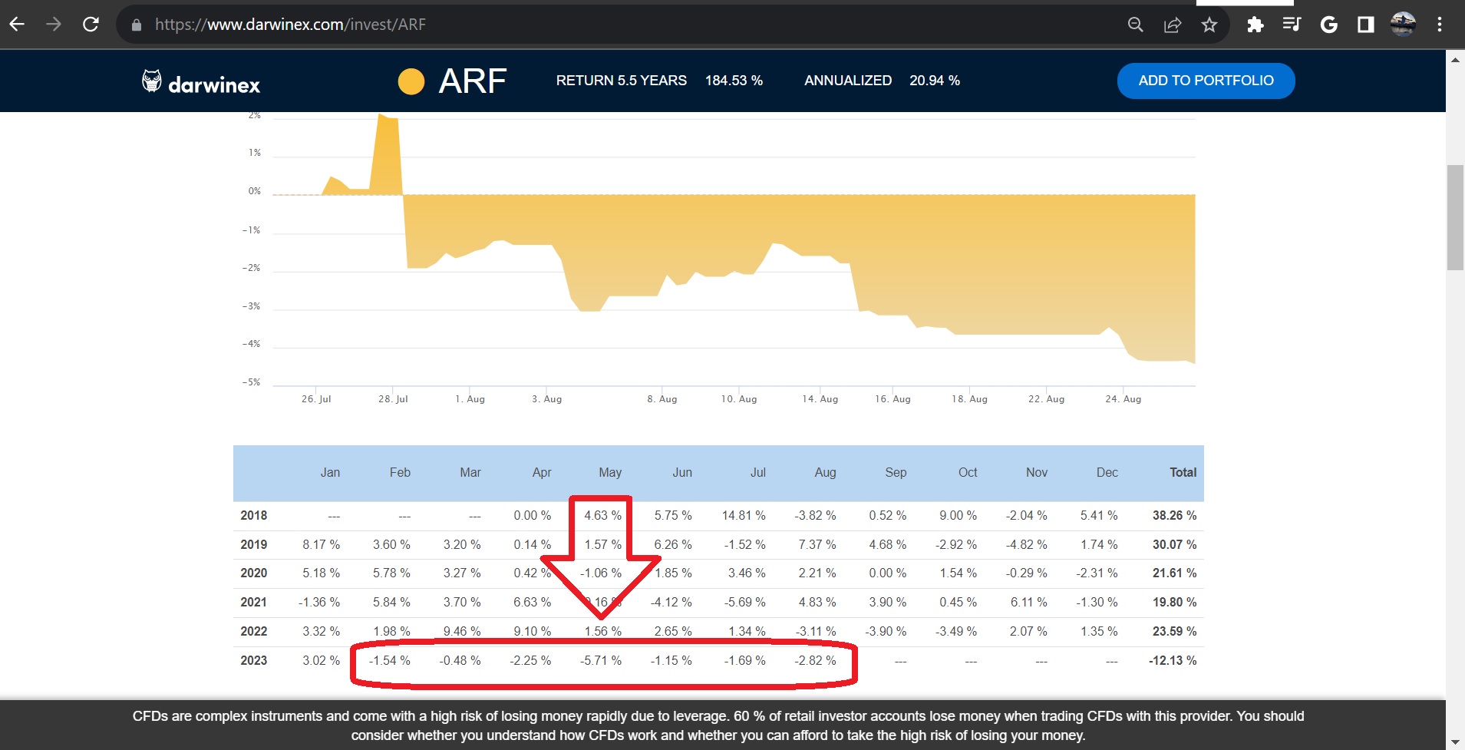Click the Add to Portfolio button

coord(1206,81)
